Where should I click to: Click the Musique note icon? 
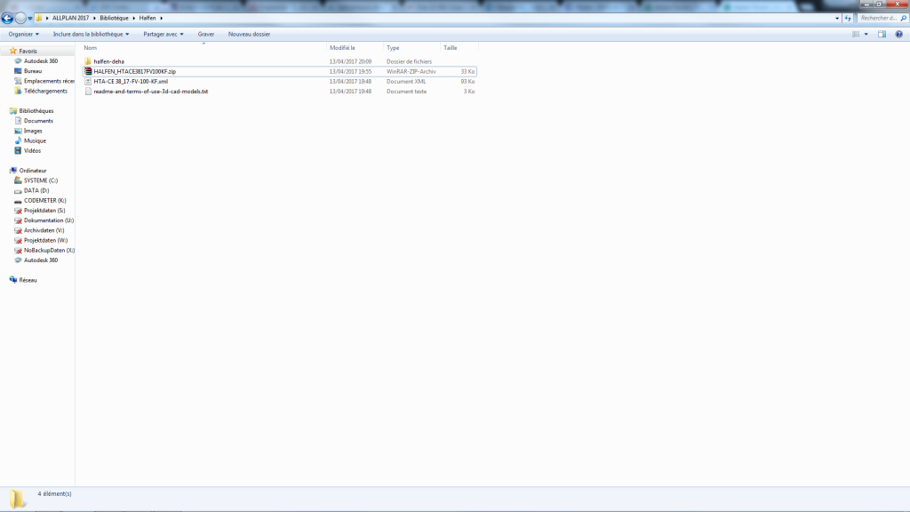coord(18,140)
